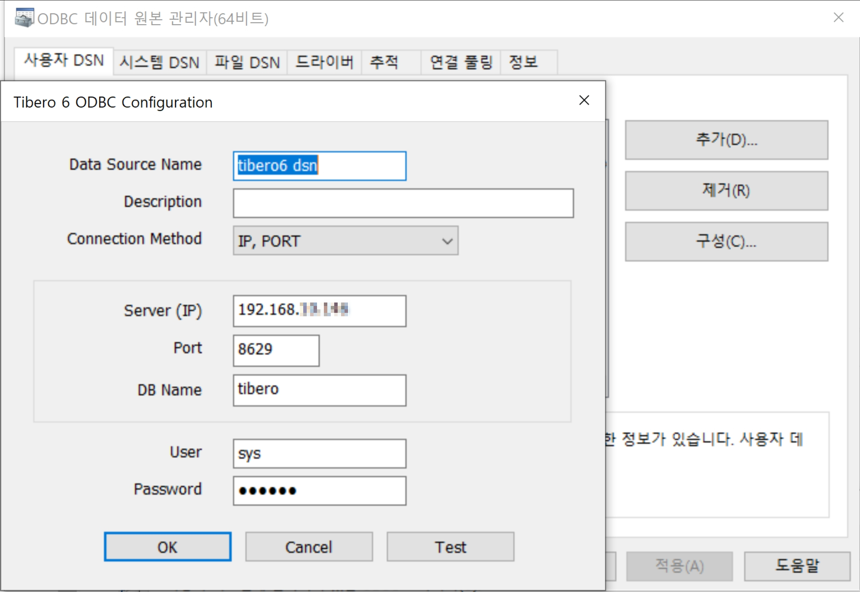This screenshot has height=592, width=860.
Task: Expand the Connection Method dropdown
Action: click(447, 241)
